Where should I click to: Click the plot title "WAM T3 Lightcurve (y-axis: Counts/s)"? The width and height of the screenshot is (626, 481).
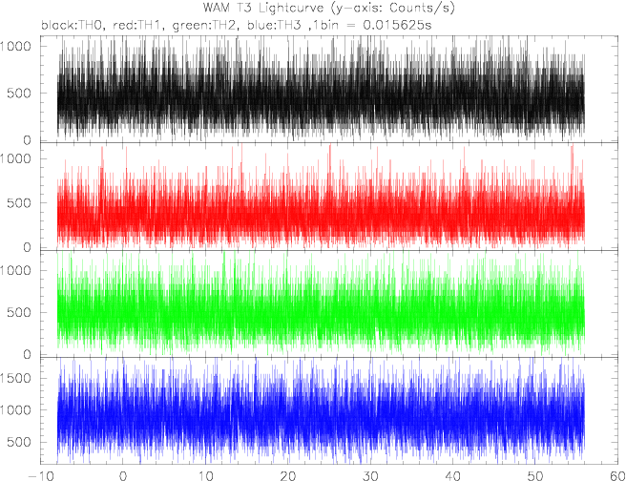coord(328,8)
